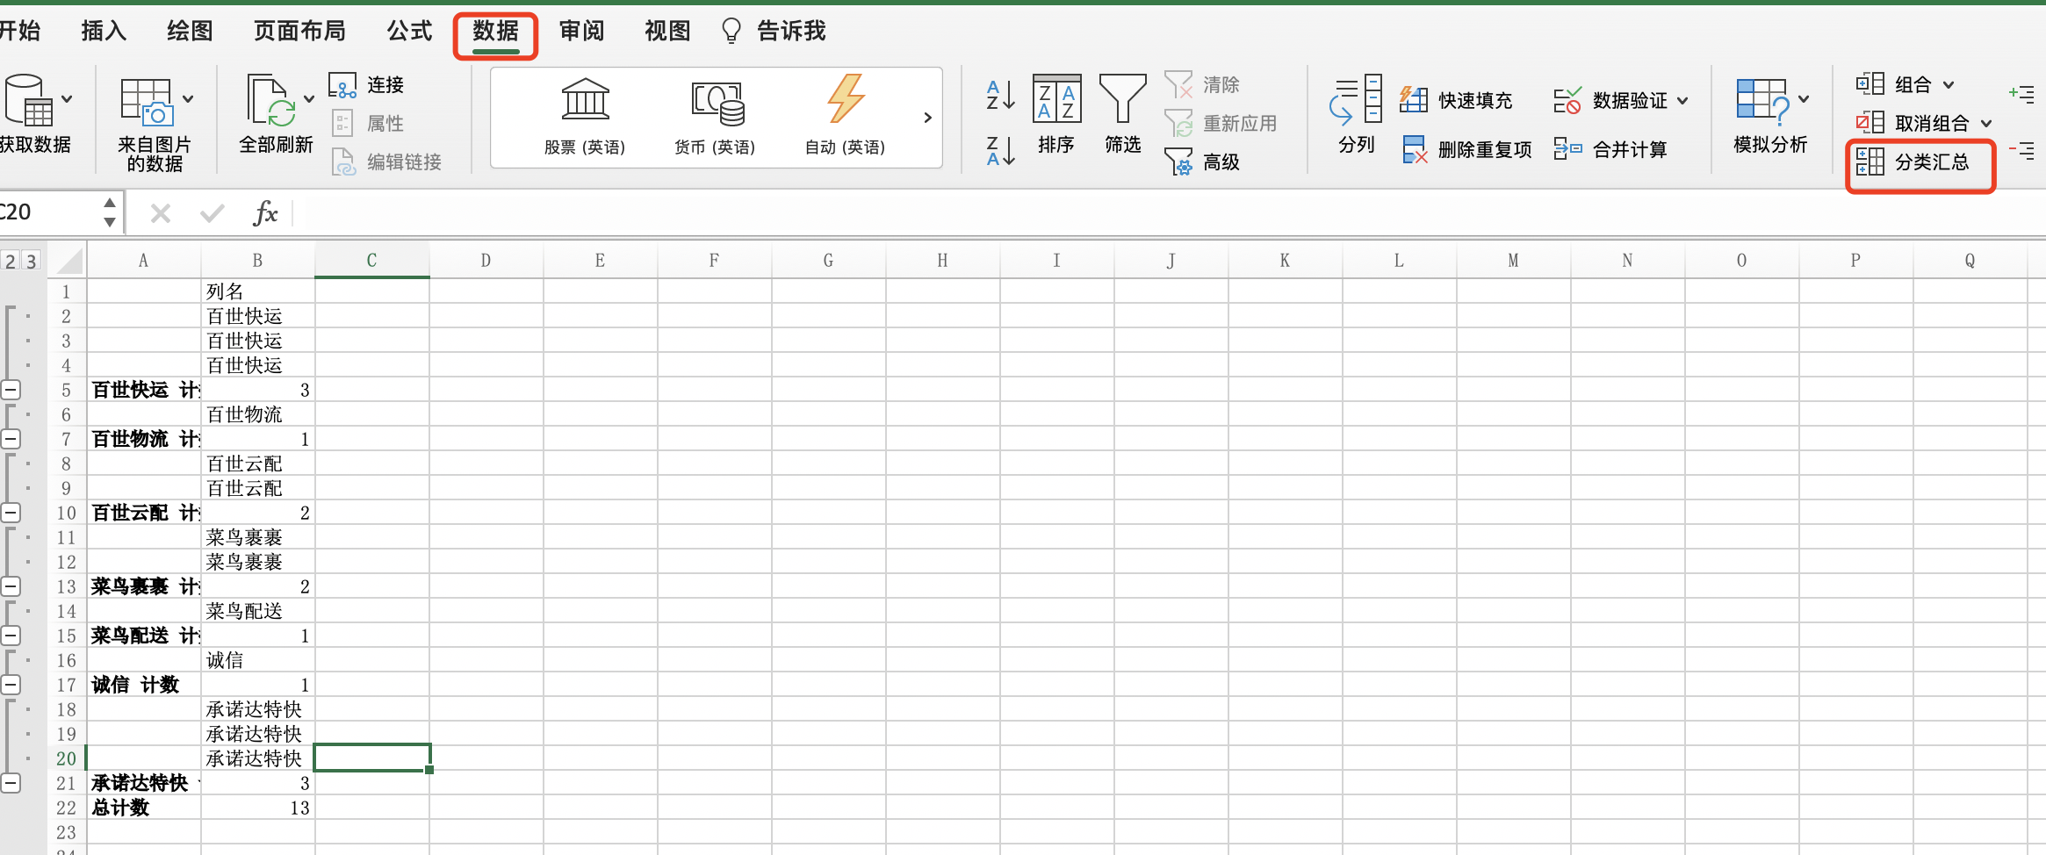Switch to 公式 tab
The height and width of the screenshot is (855, 2046).
[x=409, y=31]
